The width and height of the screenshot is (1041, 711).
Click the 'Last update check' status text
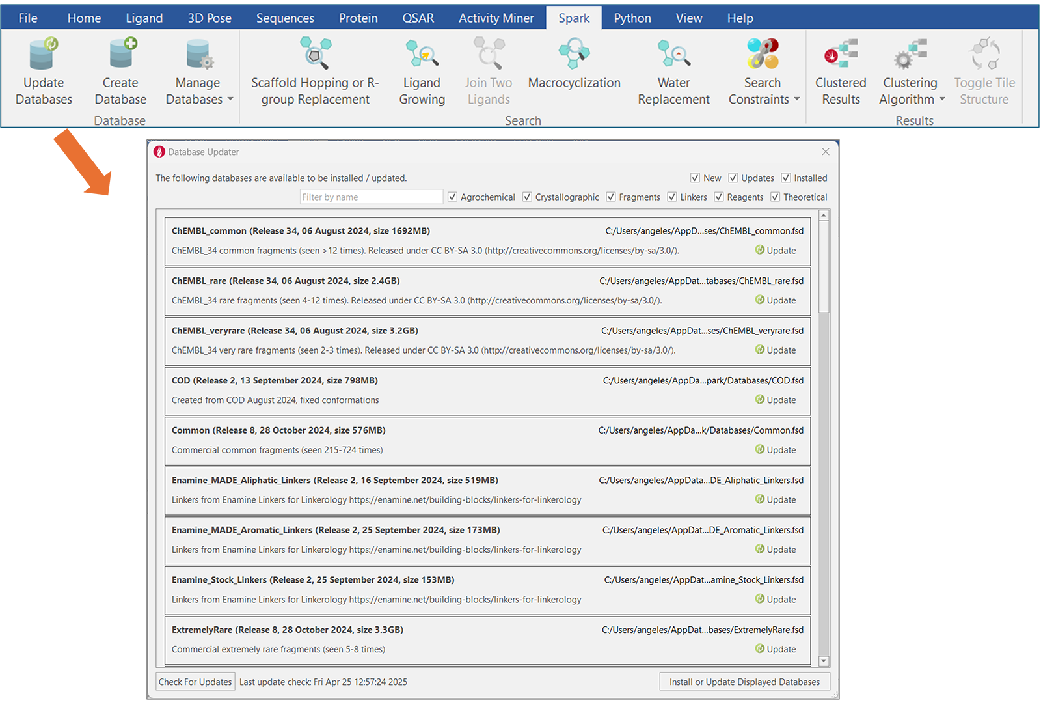323,682
